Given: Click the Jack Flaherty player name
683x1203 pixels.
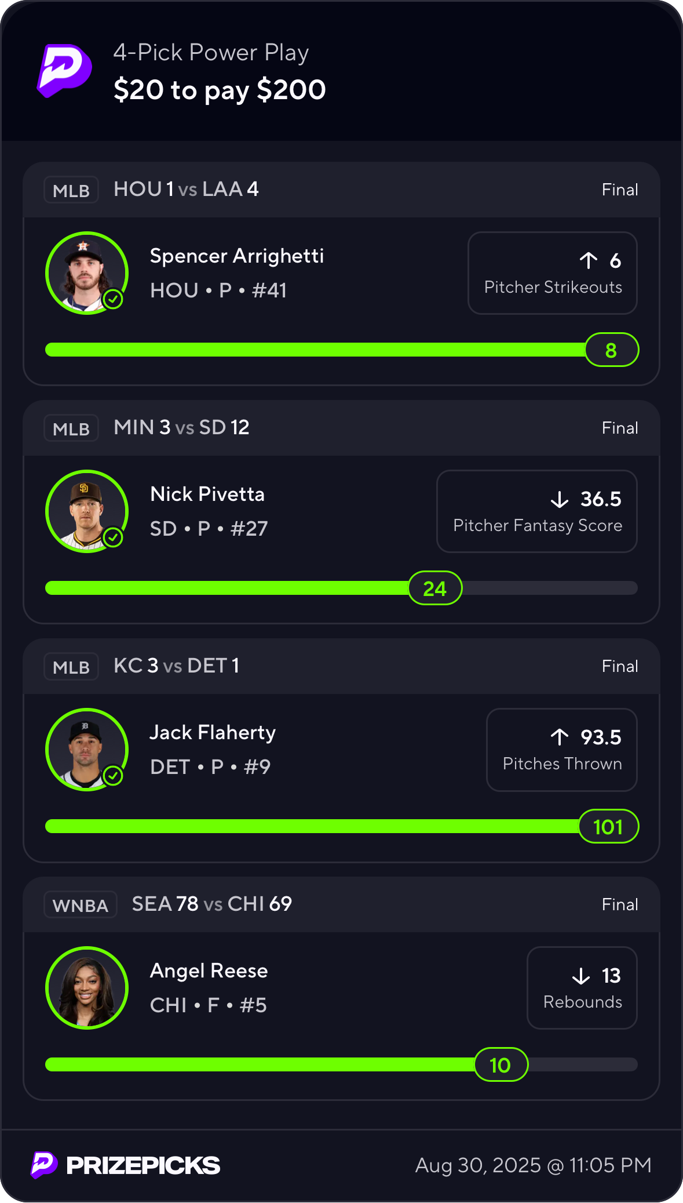Looking at the screenshot, I should (213, 733).
